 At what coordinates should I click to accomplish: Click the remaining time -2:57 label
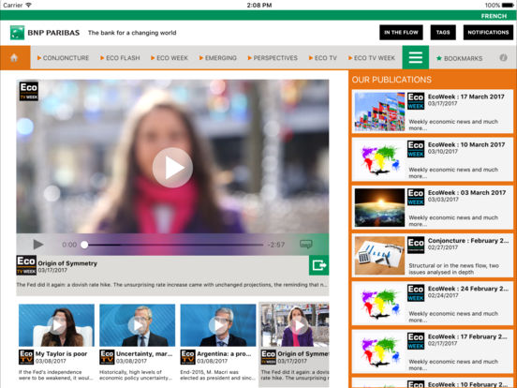276,245
